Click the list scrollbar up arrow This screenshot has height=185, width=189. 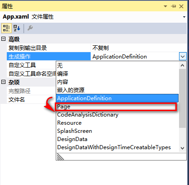coord(183,65)
